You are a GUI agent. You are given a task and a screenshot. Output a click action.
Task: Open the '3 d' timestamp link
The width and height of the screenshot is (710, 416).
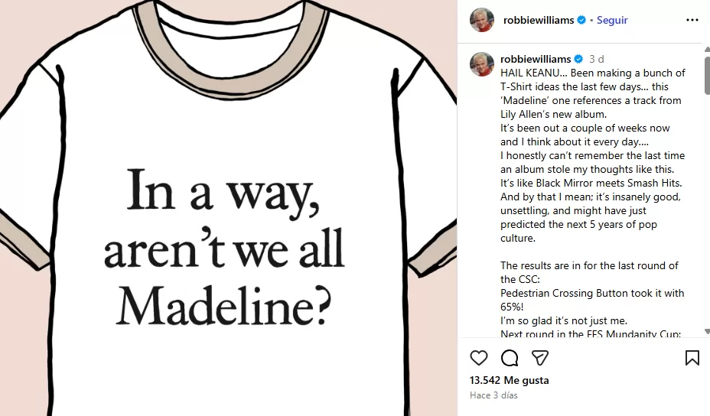coord(596,59)
